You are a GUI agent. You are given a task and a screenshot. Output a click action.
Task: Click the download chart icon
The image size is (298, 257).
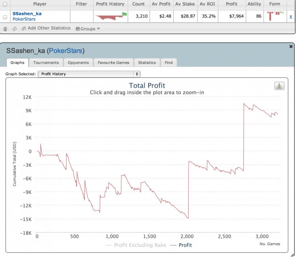point(279,86)
